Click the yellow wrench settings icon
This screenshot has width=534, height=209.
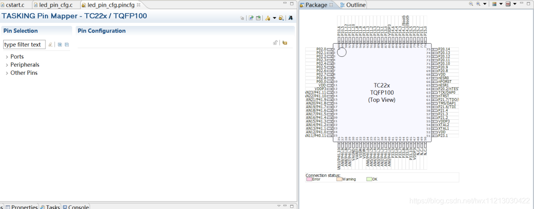268,18
